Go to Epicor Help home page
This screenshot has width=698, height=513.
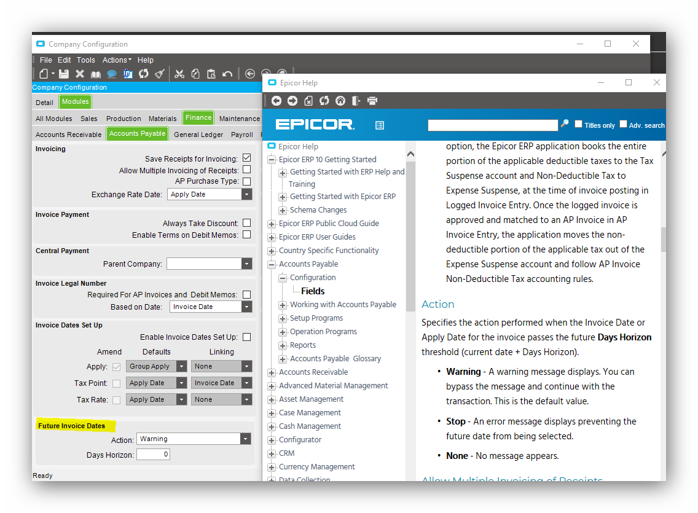340,101
